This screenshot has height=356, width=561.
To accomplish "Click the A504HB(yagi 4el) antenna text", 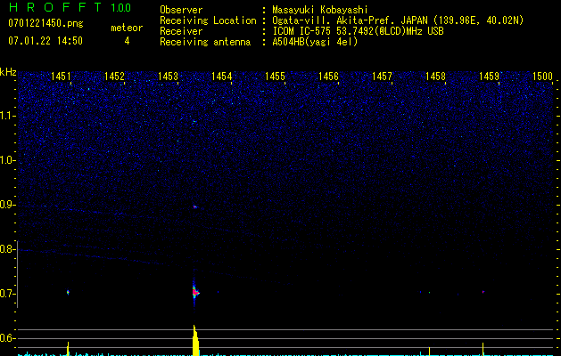I will coord(315,42).
